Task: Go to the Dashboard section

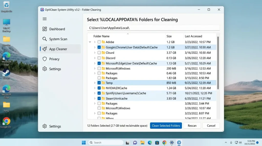Action: click(x=60, y=29)
